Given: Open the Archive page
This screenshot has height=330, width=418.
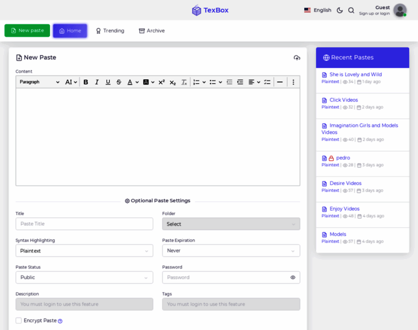Looking at the screenshot, I should click(152, 31).
